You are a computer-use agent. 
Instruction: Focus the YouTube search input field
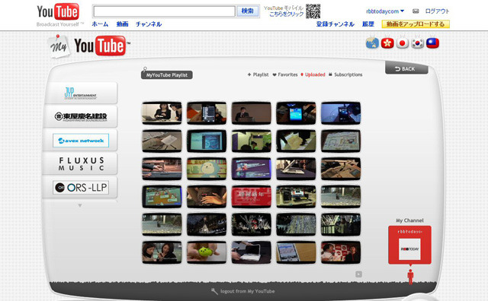pyautogui.click(x=165, y=11)
